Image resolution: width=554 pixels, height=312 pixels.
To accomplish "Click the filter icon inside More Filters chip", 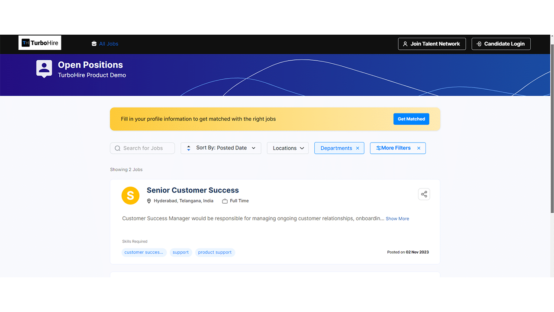I will pyautogui.click(x=380, y=148).
